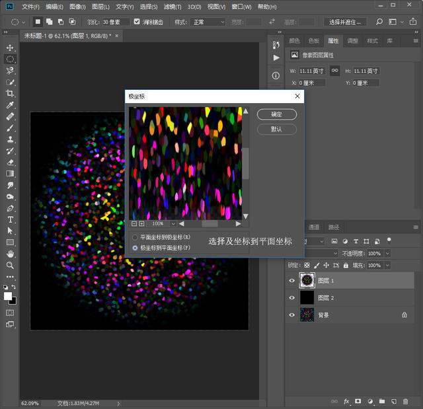Click the 默认 button in dialog
The height and width of the screenshot is (409, 423).
point(276,129)
